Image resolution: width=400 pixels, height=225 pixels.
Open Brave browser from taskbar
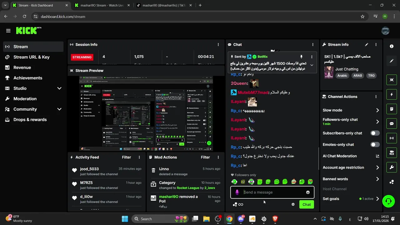(275, 219)
